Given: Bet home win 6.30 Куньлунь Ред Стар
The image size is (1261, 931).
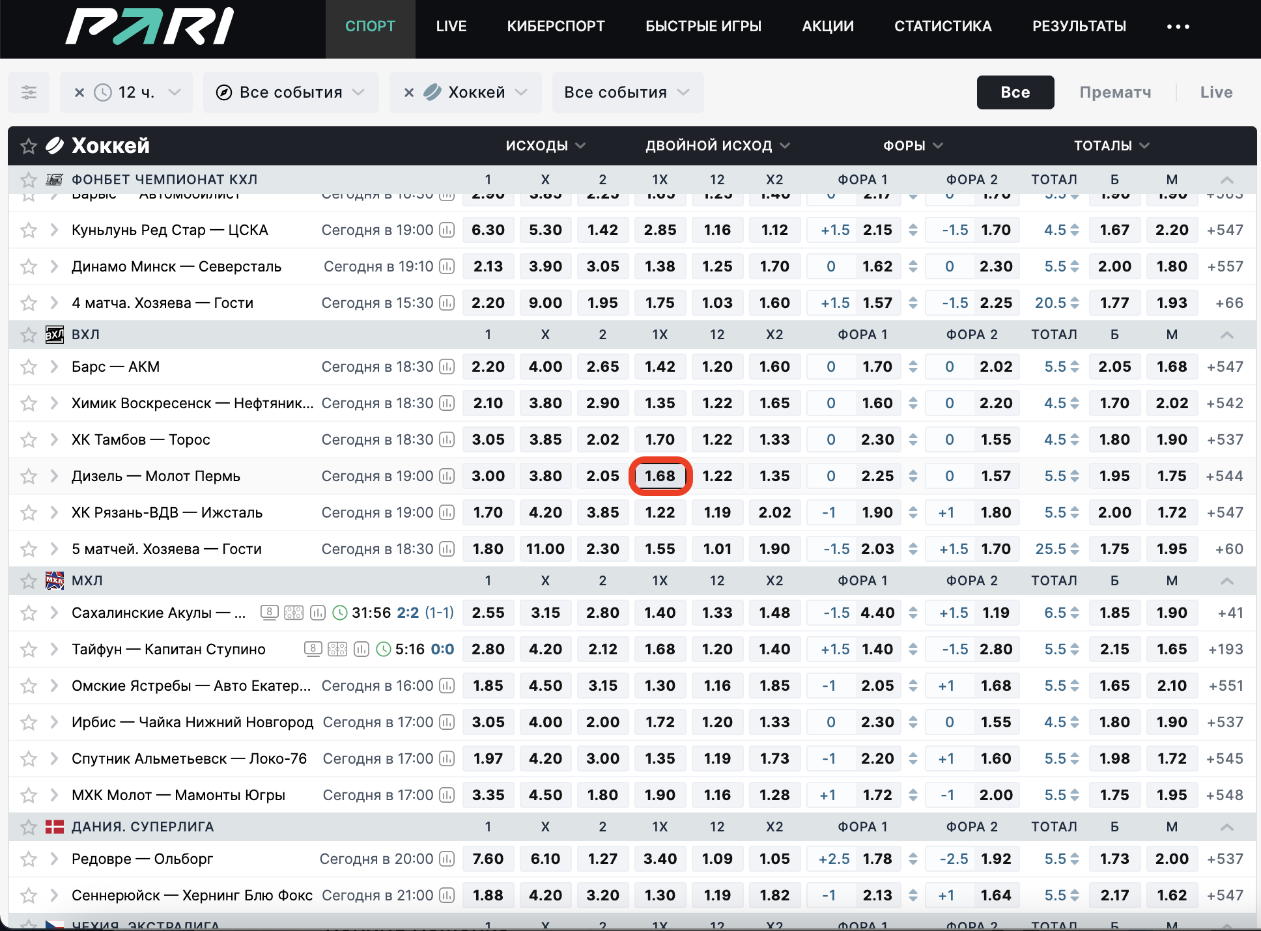Looking at the screenshot, I should [x=488, y=230].
